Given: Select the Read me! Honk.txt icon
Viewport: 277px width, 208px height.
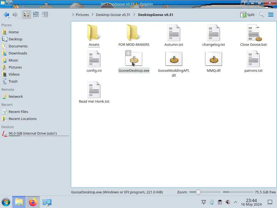Looking at the screenshot, I should [94, 90].
